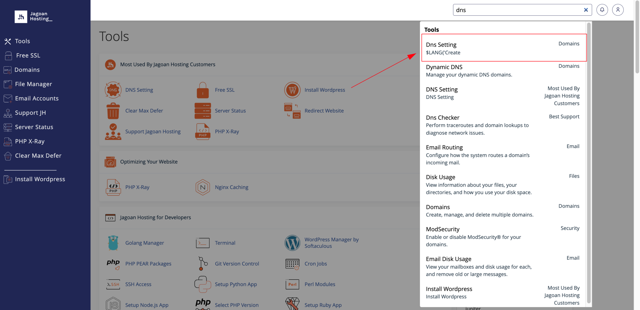The image size is (640, 310).
Task: Click into the dns search field
Action: 517,10
